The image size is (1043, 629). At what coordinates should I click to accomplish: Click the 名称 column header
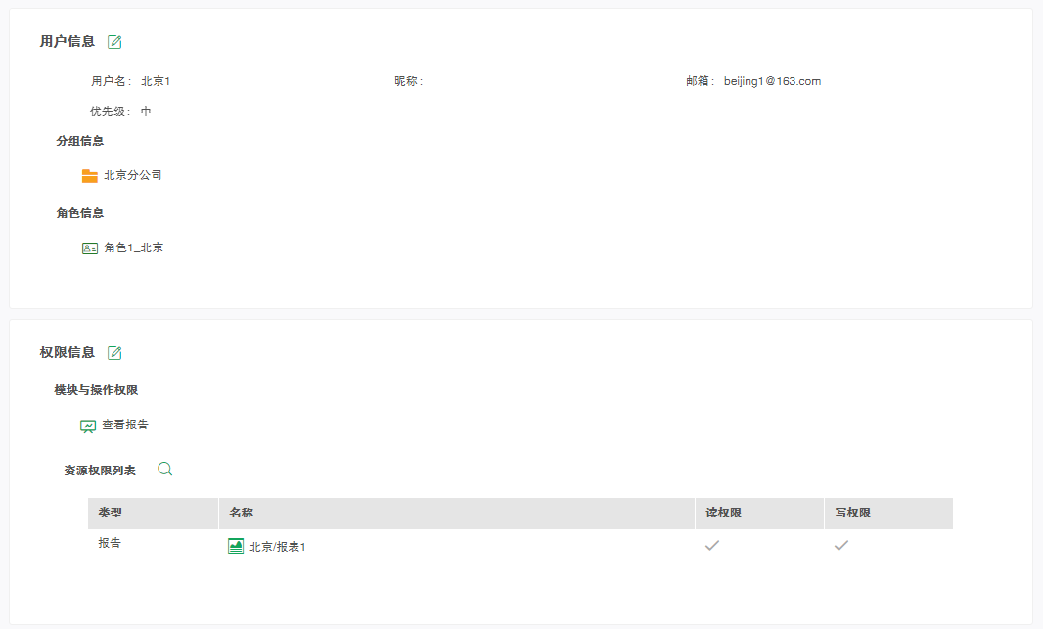[x=242, y=513]
